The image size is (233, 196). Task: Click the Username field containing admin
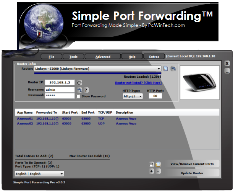[60, 90]
